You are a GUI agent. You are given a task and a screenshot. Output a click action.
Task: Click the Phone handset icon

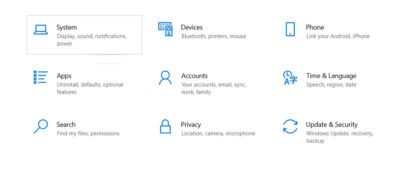tap(290, 29)
